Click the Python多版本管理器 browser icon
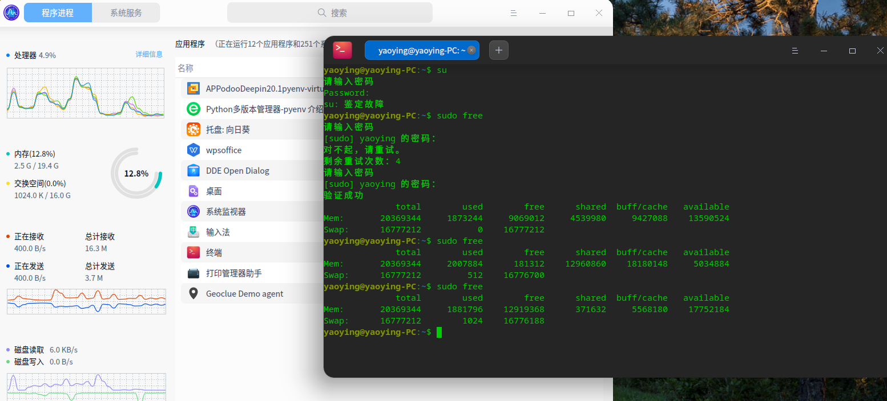Viewport: 887px width, 401px height. (x=193, y=109)
